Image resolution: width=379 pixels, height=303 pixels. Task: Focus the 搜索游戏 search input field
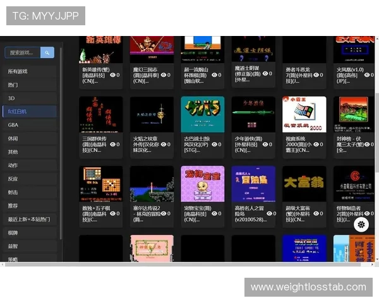pos(23,52)
